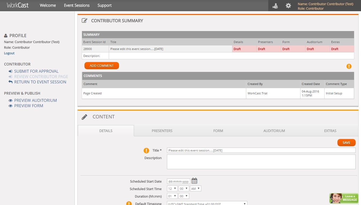The height and width of the screenshot is (205, 361).
Task: Click the Initial Setup comment type cell
Action: click(x=339, y=93)
